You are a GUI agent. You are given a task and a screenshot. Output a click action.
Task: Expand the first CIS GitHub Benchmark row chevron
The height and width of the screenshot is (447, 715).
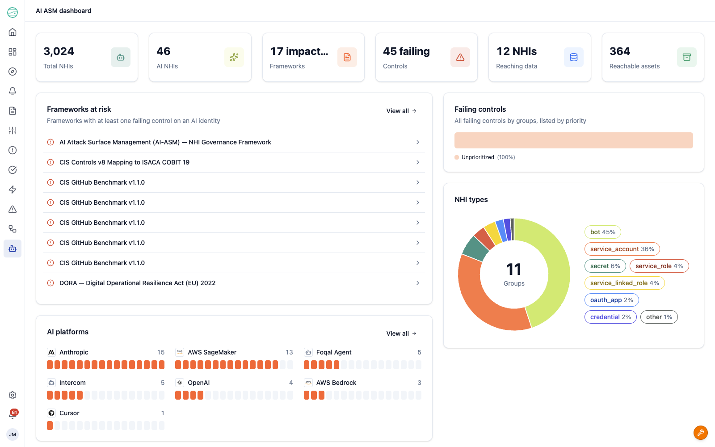(418, 182)
